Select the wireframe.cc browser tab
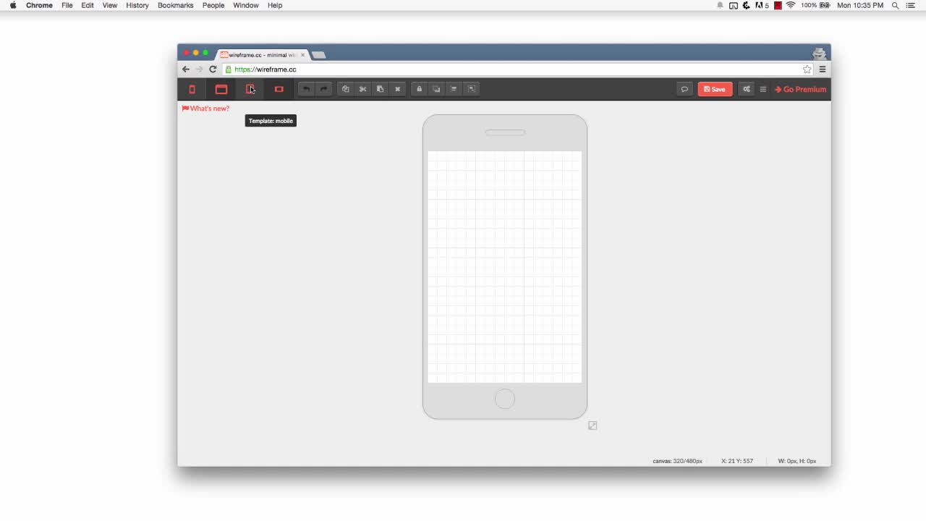The width and height of the screenshot is (926, 521). (x=262, y=55)
